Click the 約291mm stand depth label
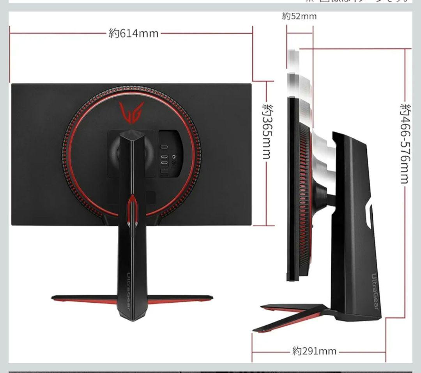This screenshot has height=373, width=421. (x=314, y=351)
